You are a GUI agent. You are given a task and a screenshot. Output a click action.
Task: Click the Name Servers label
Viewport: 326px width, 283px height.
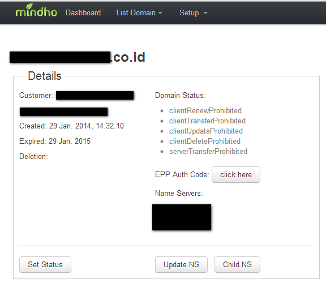pos(179,193)
